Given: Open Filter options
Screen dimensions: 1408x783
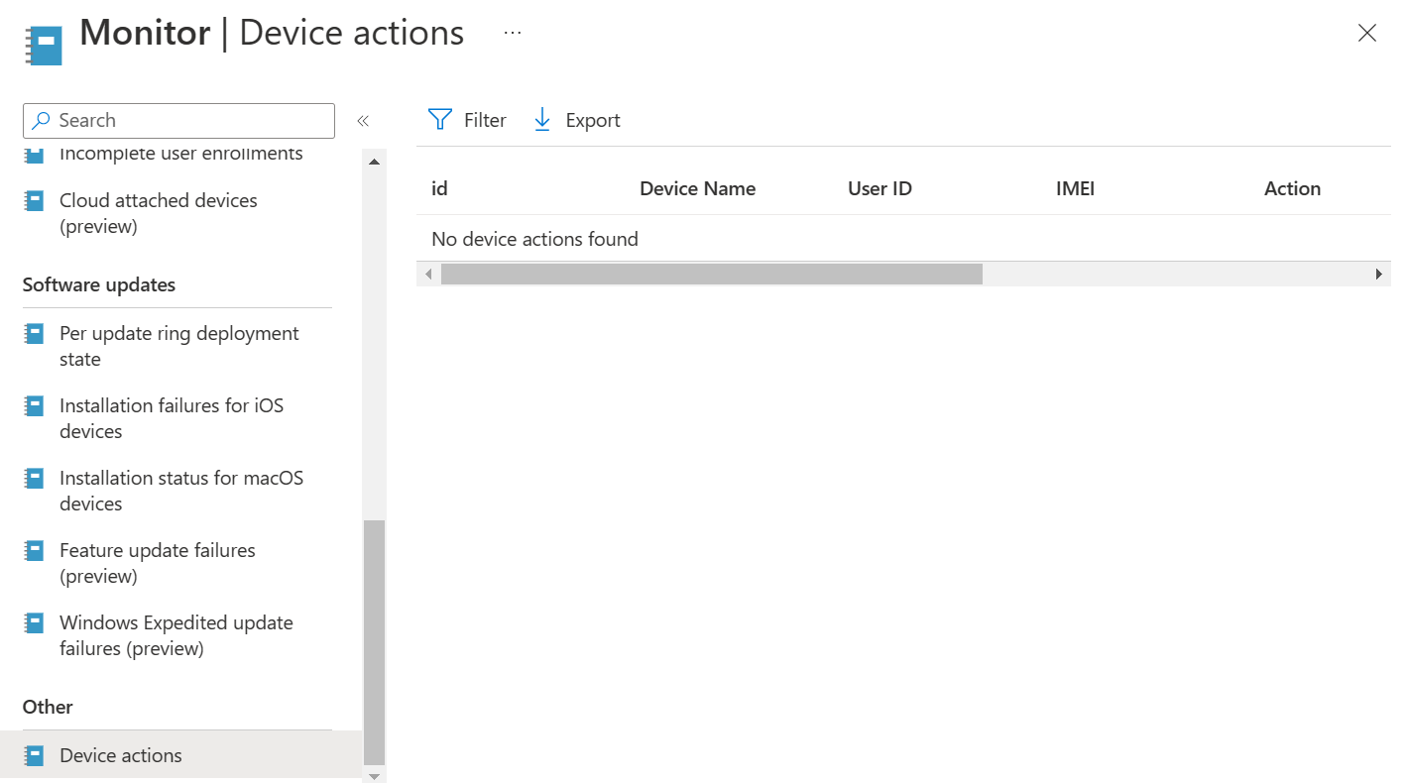Looking at the screenshot, I should [x=467, y=119].
